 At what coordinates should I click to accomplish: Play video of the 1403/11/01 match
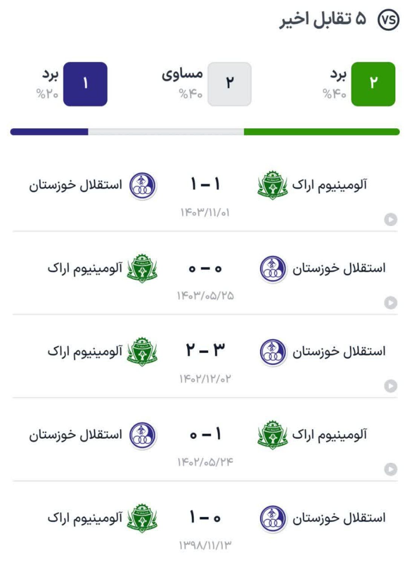click(390, 219)
